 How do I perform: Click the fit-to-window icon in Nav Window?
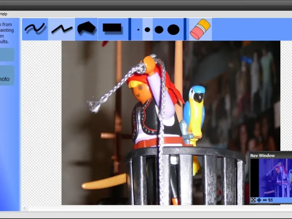coord(253,200)
